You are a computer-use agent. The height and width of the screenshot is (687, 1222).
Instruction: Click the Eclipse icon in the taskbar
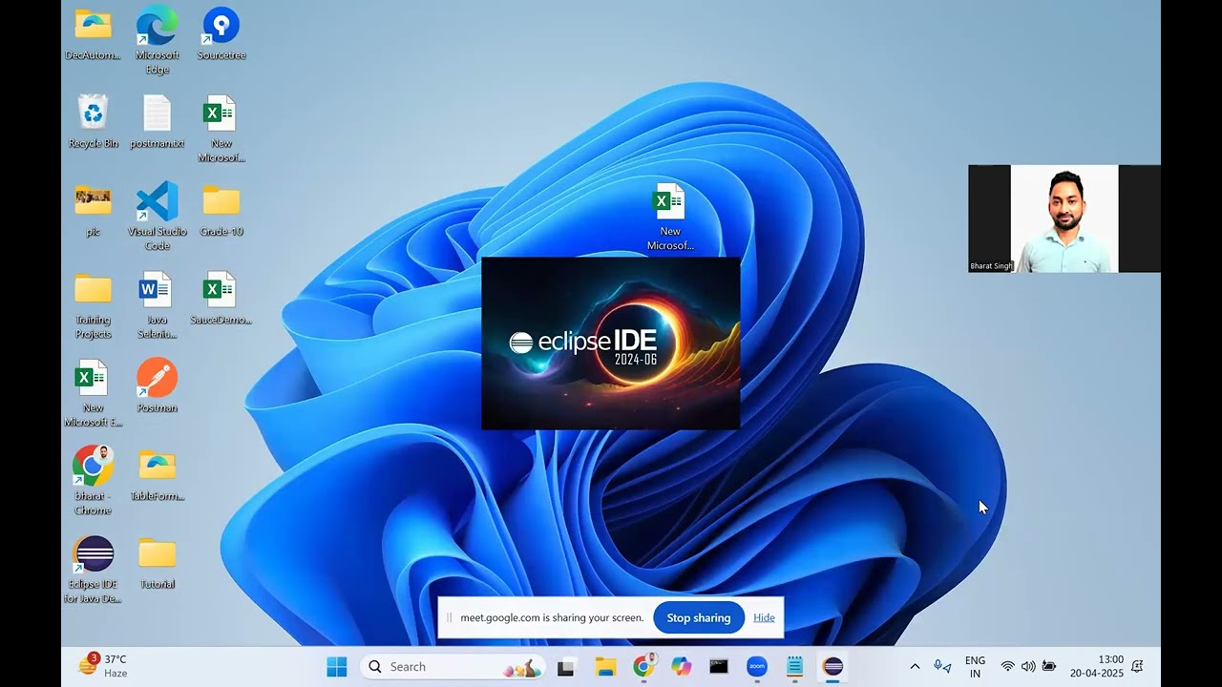tap(832, 667)
